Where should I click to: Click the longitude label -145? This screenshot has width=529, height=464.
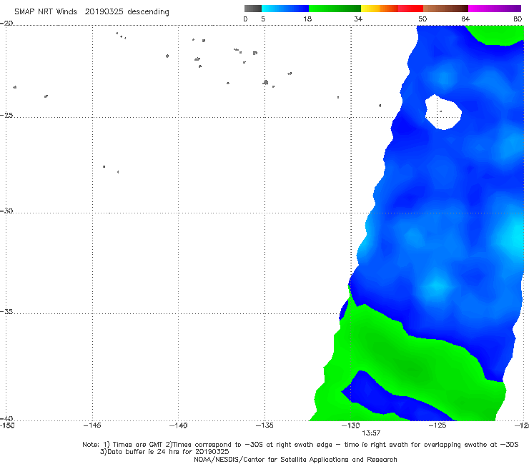(x=92, y=425)
